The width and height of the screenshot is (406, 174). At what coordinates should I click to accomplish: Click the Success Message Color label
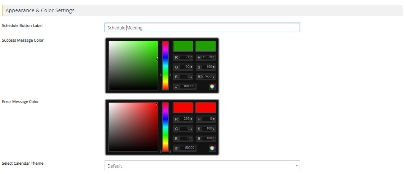pos(23,40)
